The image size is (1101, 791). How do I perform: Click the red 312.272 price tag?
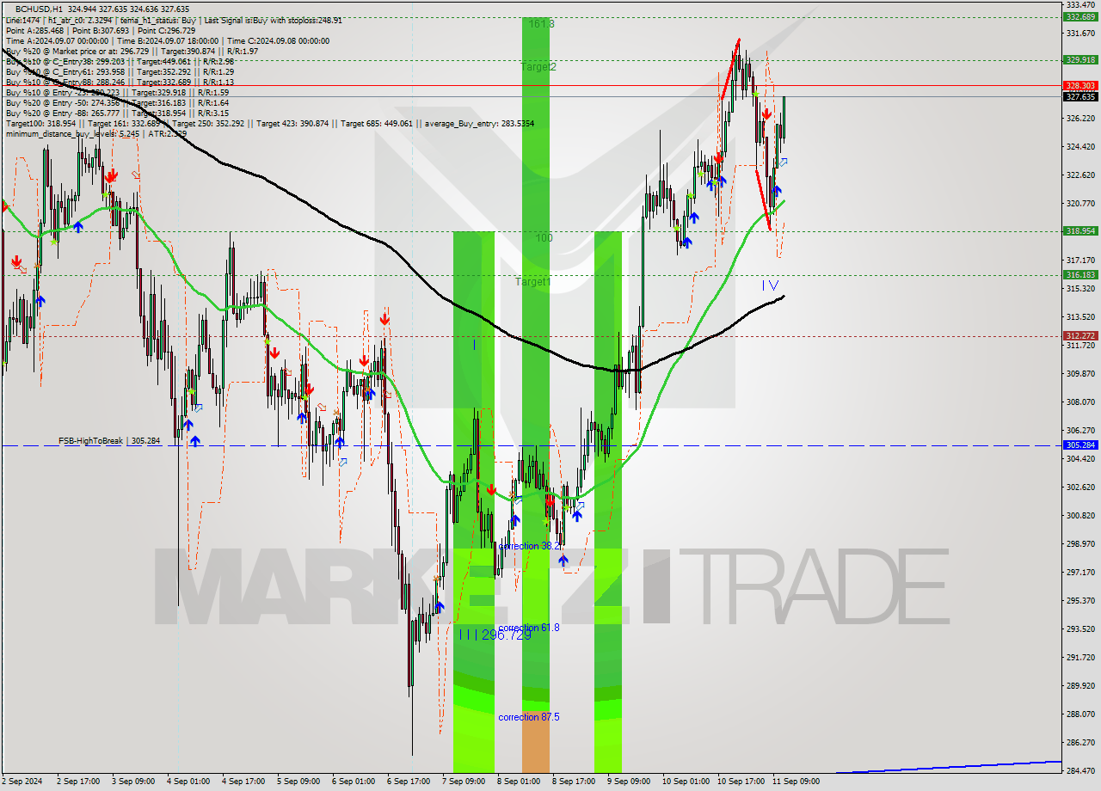pos(1080,335)
